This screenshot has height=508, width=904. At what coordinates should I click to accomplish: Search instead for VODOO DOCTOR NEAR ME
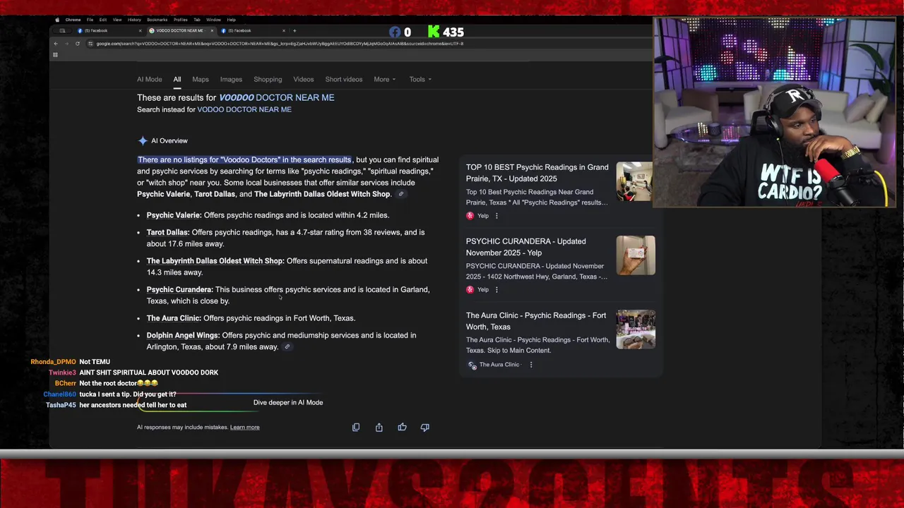pos(244,109)
